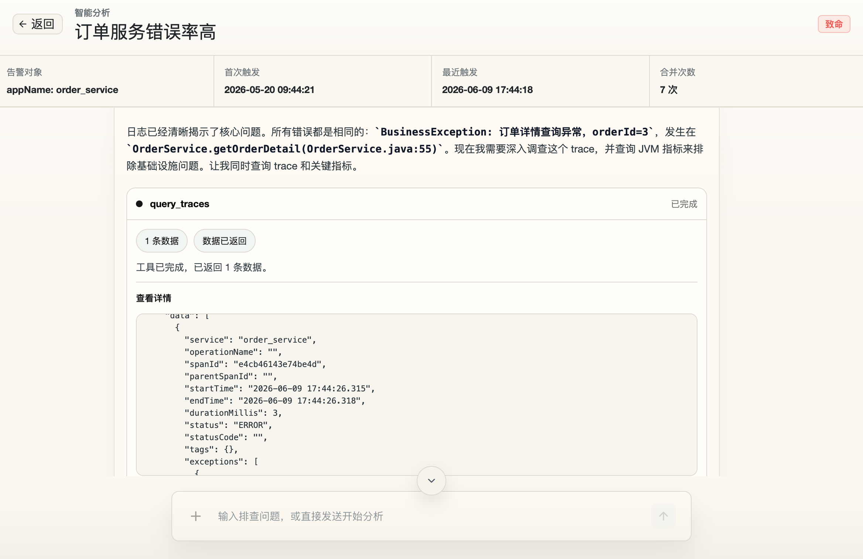Click the JSON status ERROR line
Screen dimensions: 863x559
[228, 425]
